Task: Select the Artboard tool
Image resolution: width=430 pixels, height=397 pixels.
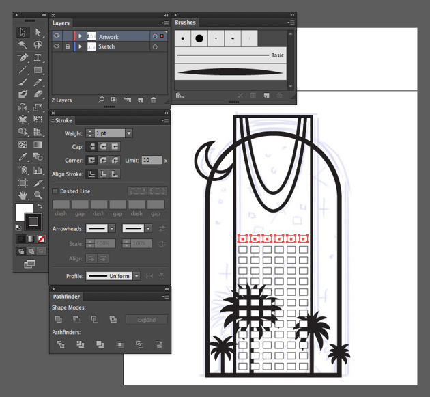Action: click(23, 183)
